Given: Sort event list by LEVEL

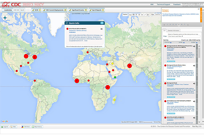Looking at the screenshot, I should coord(180,42).
